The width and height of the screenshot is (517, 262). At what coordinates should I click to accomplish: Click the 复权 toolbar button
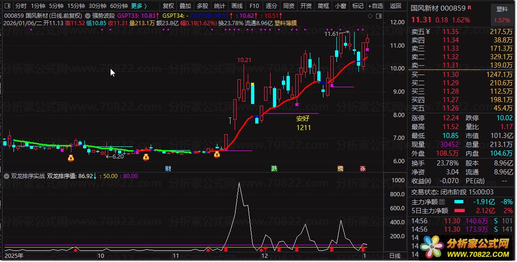click(168, 6)
